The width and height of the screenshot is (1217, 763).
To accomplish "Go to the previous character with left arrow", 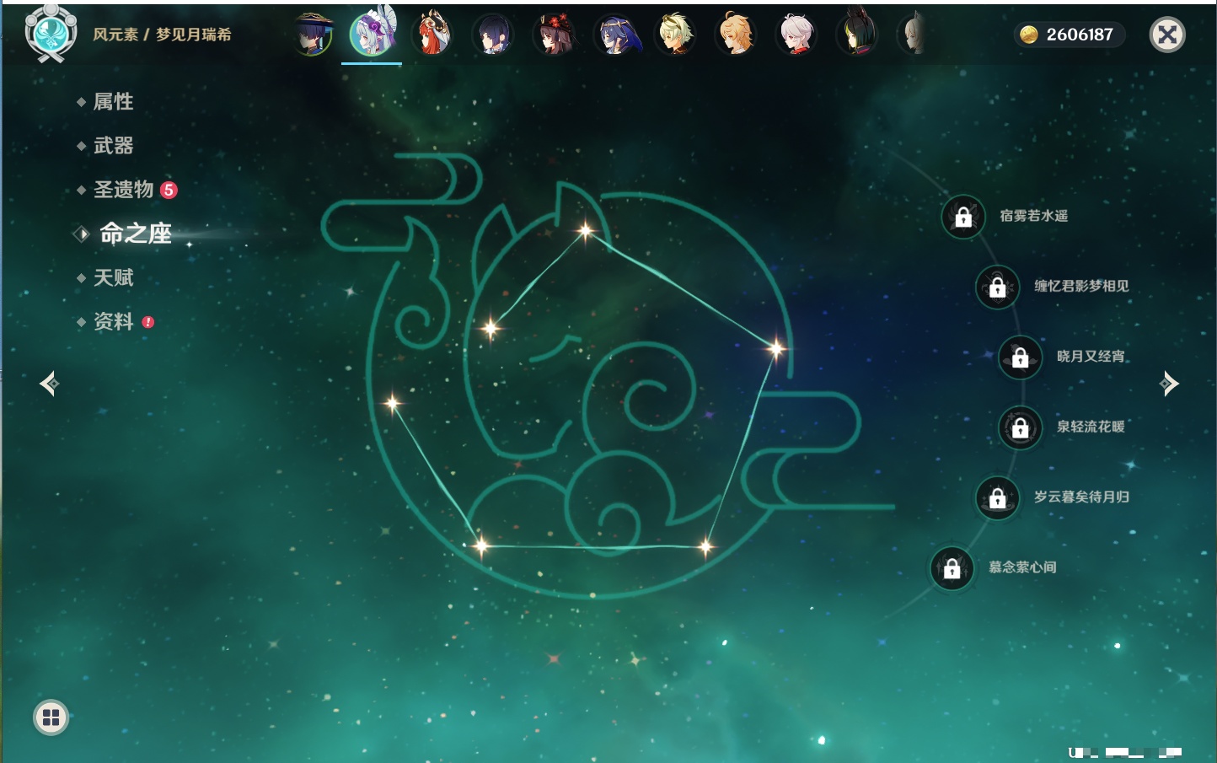I will (49, 384).
